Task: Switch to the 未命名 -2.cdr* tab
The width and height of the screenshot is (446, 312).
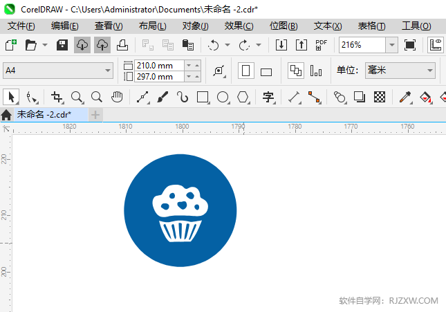Action: point(50,115)
